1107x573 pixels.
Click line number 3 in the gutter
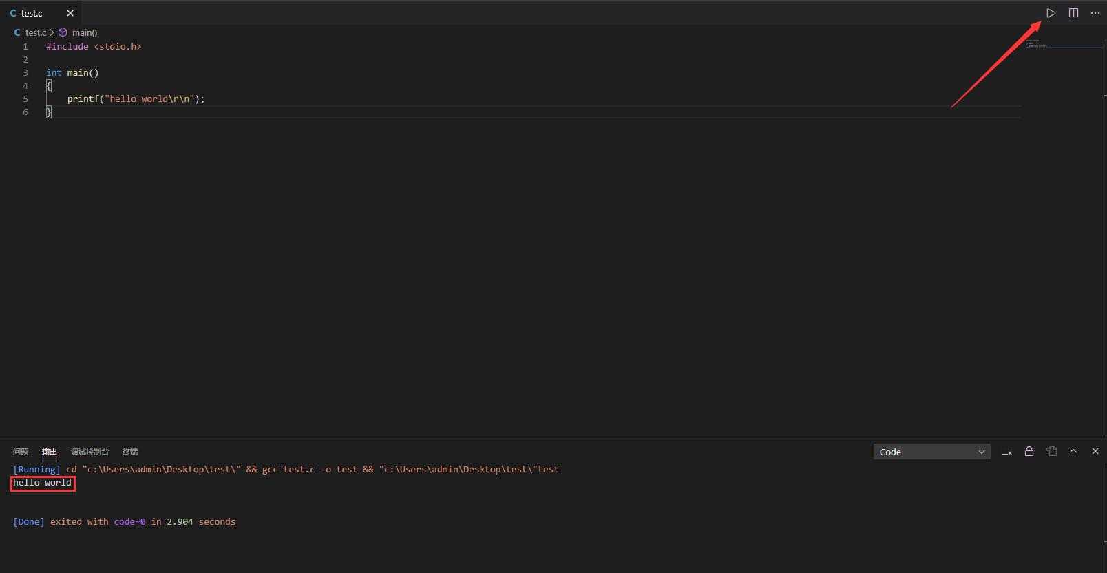click(25, 73)
